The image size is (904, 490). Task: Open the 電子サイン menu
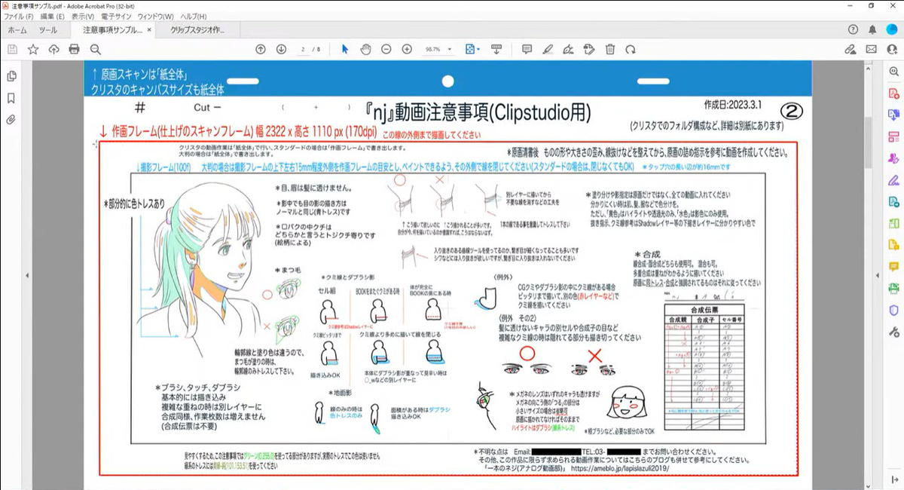pyautogui.click(x=117, y=16)
